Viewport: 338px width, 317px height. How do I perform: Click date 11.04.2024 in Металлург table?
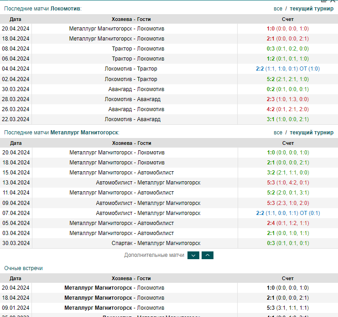coord(16,193)
